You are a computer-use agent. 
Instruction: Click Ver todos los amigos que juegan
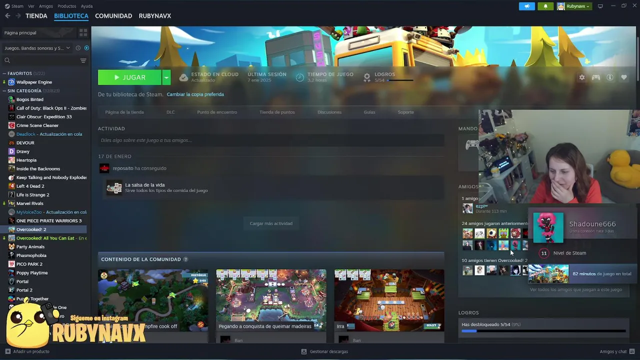[x=576, y=289]
